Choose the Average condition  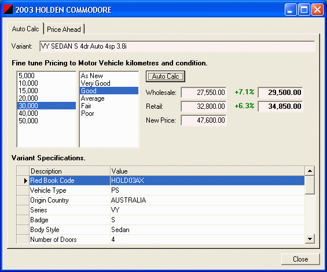(109, 98)
